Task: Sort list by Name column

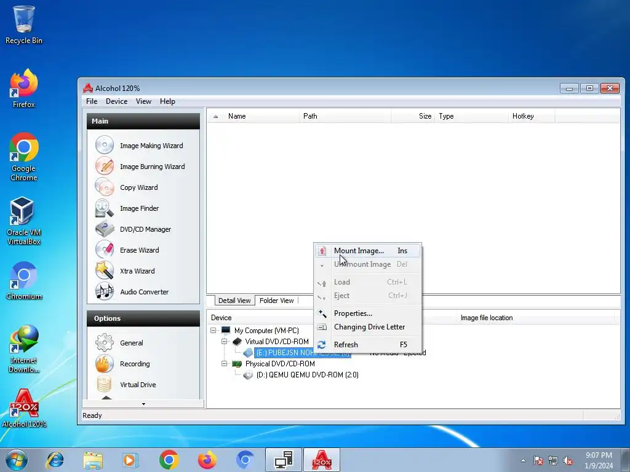Action: (261, 116)
